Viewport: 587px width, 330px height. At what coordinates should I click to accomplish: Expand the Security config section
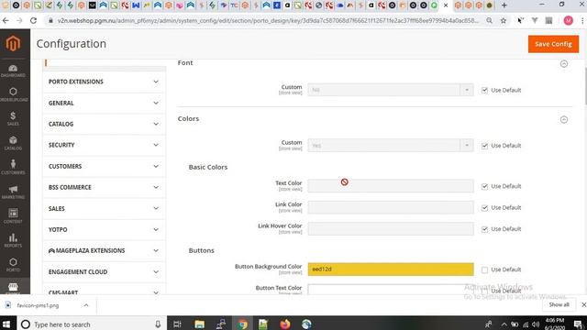pos(104,145)
